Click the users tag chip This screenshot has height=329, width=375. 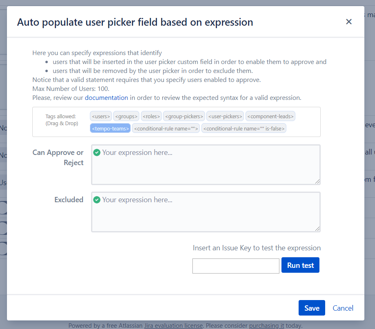click(x=100, y=116)
